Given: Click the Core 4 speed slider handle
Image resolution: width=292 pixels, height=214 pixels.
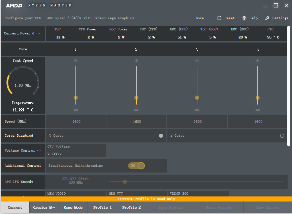Looking at the screenshot, I should click(x=258, y=98).
